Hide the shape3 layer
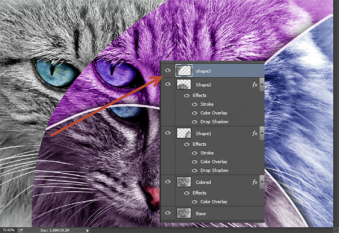 168,70
